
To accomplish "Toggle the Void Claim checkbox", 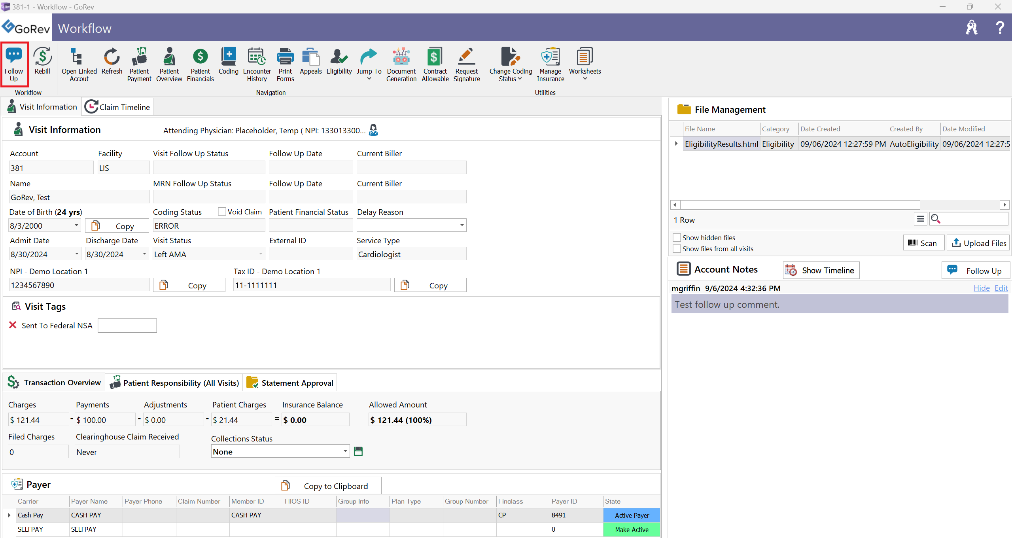I will [222, 212].
